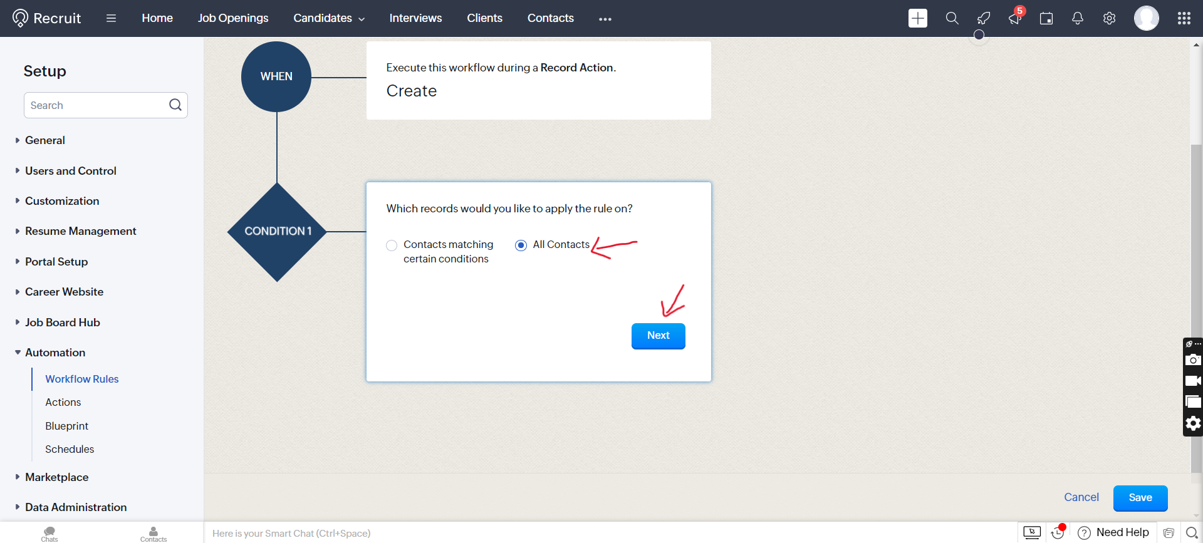Open notifications bell icon
This screenshot has width=1203, height=543.
(1078, 18)
